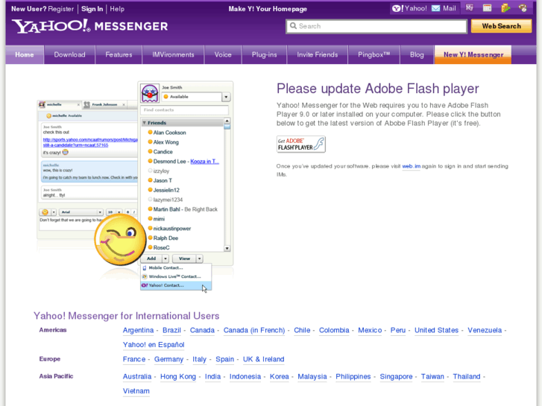Open the Venezuela link
542x406 pixels.
click(485, 330)
